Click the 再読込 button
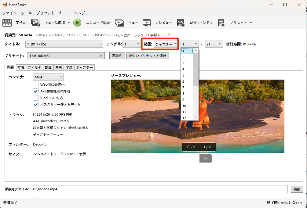Viewport: 307px width, 208px height. 117,56
